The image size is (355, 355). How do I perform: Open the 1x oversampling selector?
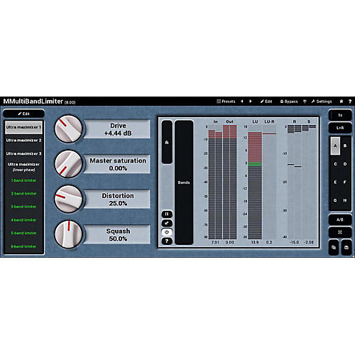click(340, 115)
